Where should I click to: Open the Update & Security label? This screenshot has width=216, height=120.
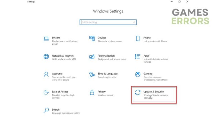[x=154, y=92]
